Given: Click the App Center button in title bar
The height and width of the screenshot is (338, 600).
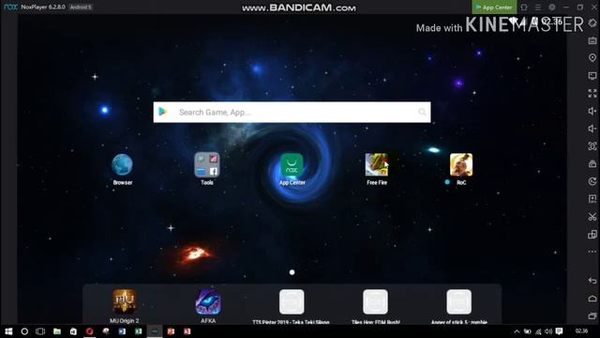Looking at the screenshot, I should coord(494,8).
